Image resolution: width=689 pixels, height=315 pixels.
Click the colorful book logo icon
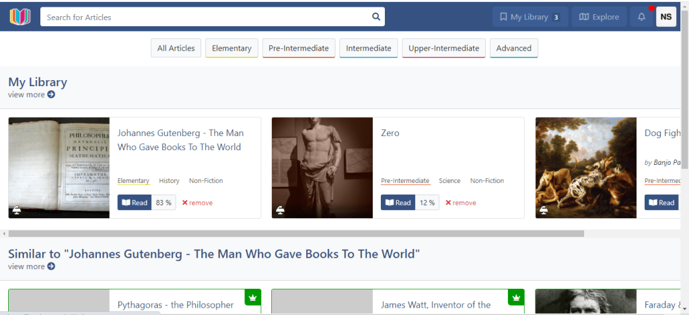20,17
